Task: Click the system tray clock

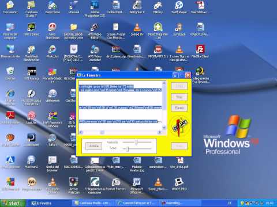Action: click(269, 203)
